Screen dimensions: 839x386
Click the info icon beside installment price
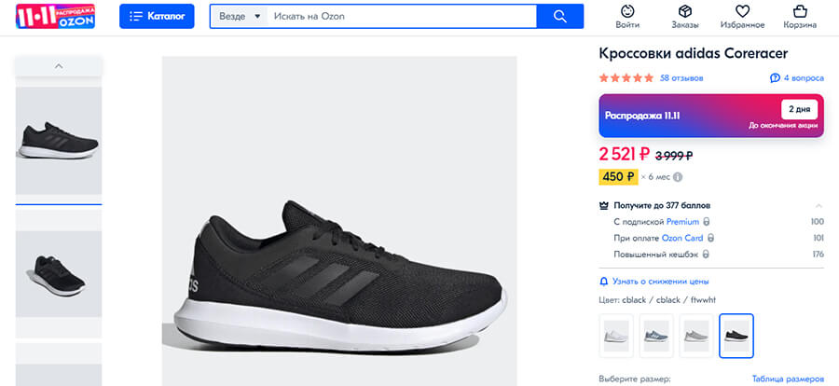[x=678, y=177]
